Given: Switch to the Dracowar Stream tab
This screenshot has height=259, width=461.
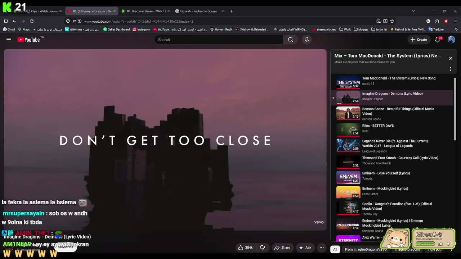Looking at the screenshot, I should tap(146, 11).
